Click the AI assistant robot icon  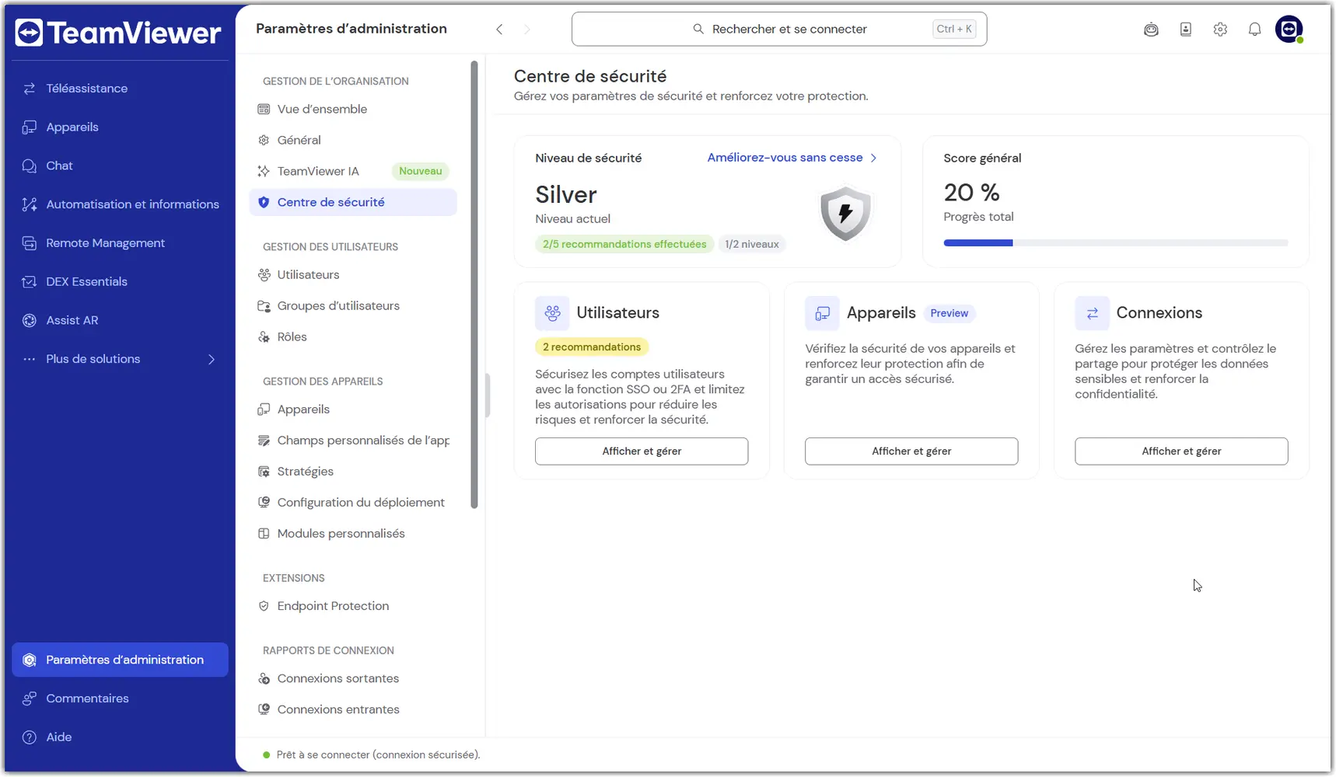click(x=1151, y=30)
